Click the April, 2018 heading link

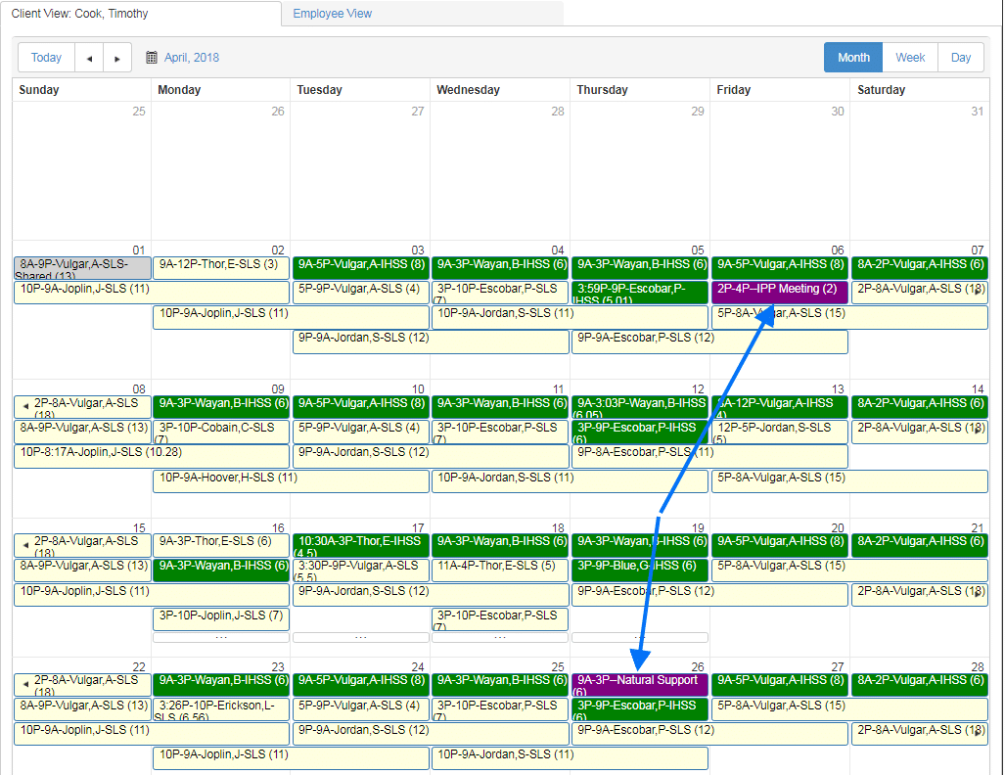click(x=192, y=58)
